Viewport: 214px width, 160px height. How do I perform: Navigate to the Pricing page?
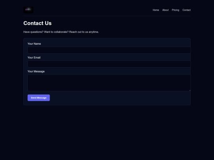pyautogui.click(x=176, y=10)
